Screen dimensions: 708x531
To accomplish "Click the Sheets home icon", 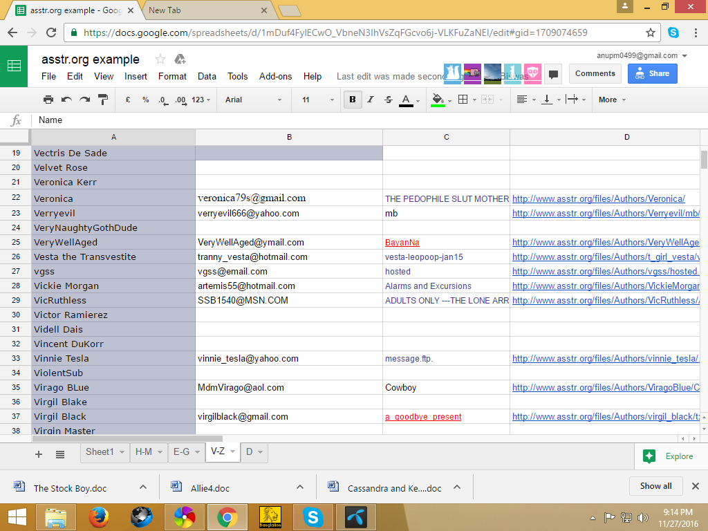I will pos(14,66).
